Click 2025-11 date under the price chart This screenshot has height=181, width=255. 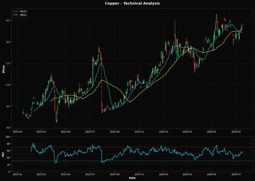point(139,132)
